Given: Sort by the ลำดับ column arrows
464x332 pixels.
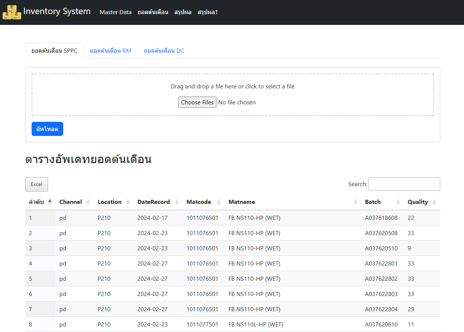Looking at the screenshot, I should click(50, 202).
